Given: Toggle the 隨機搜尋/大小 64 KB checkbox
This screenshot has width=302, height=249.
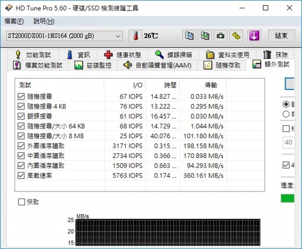Looking at the screenshot, I should (x=21, y=126).
